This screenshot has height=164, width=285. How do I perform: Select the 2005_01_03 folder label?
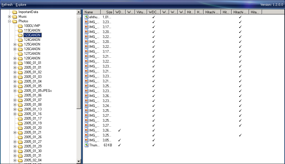pos(33,77)
